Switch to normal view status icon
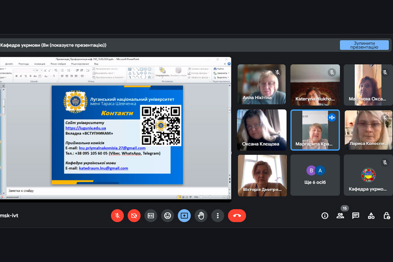This screenshot has height=262, width=393. point(179,197)
